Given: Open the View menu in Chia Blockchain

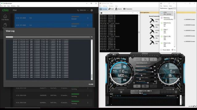Looking at the screenshot, I should 8,6.
